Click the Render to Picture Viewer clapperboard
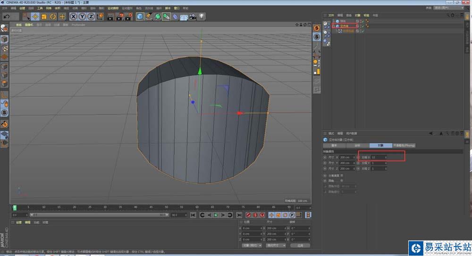This screenshot has height=256, width=472. click(119, 17)
